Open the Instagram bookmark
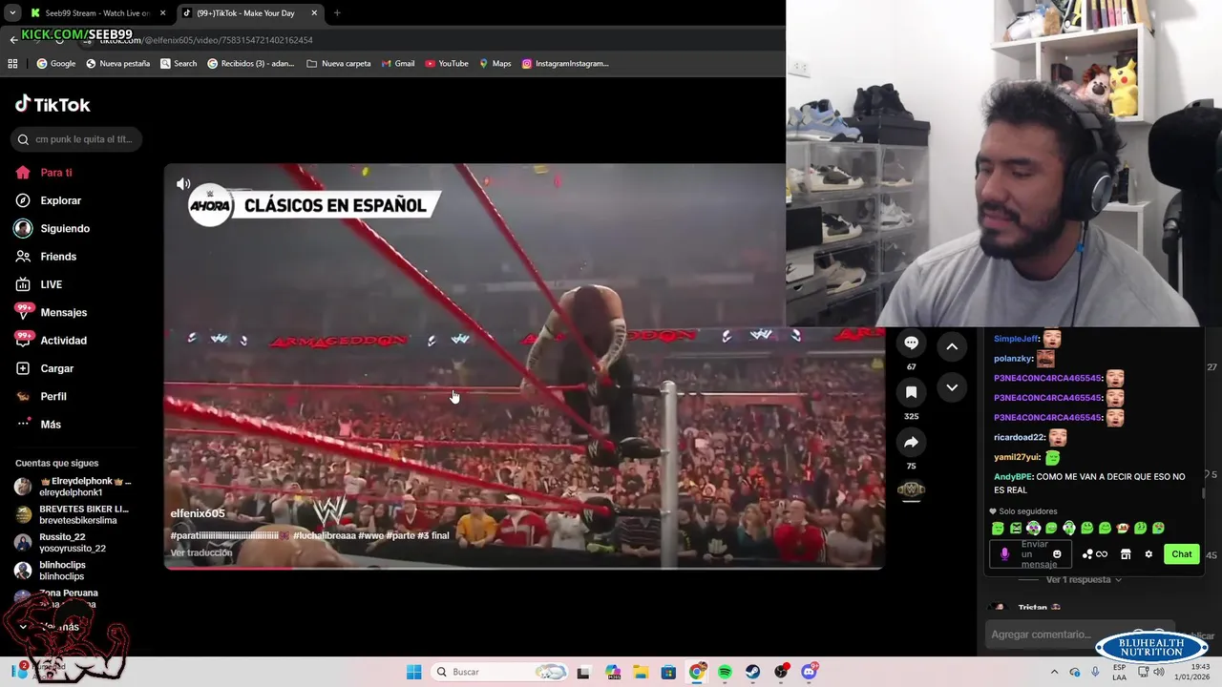The height and width of the screenshot is (687, 1222). (565, 63)
